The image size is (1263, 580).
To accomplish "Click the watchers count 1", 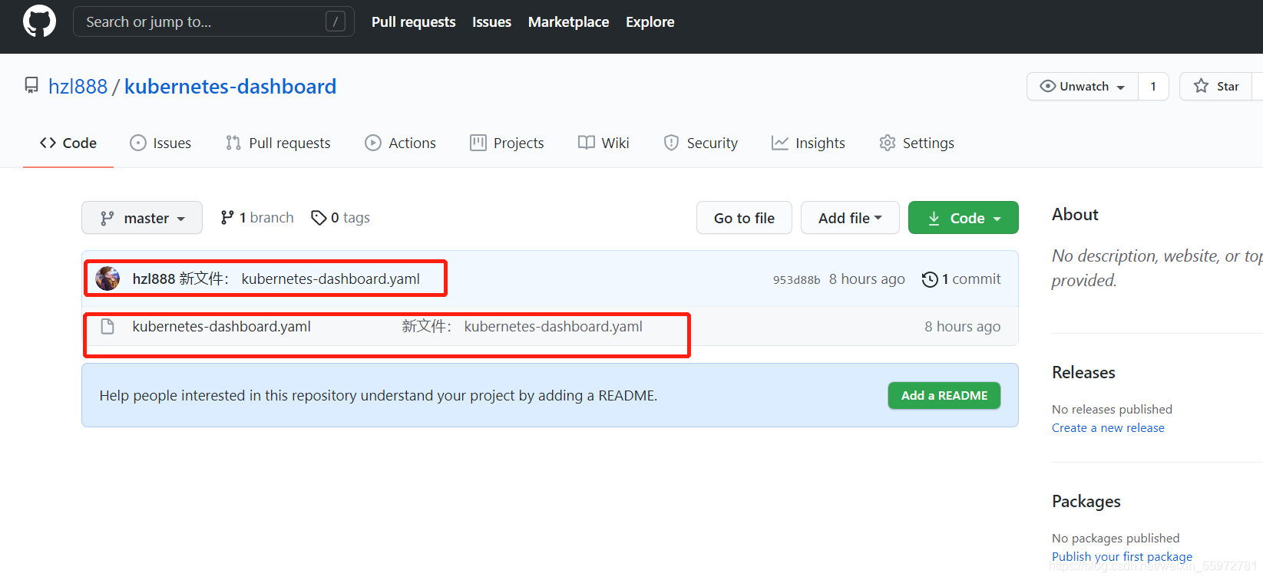I will click(1153, 87).
